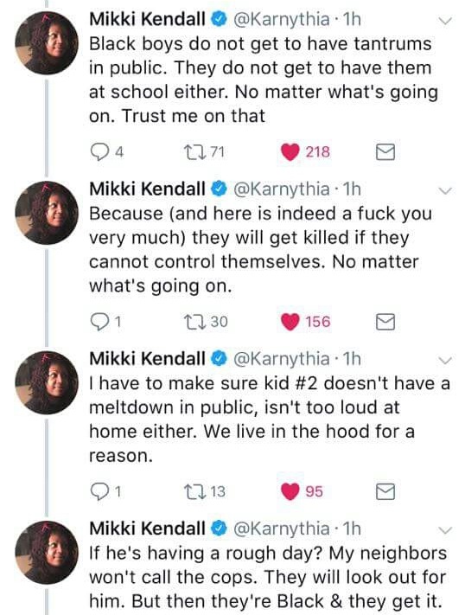The width and height of the screenshot is (465, 615).
Task: Expand the second tweet's chevron menu
Action: (445, 190)
